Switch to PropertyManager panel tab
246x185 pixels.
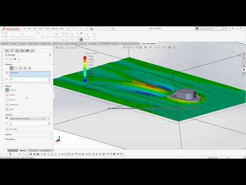coord(12,51)
